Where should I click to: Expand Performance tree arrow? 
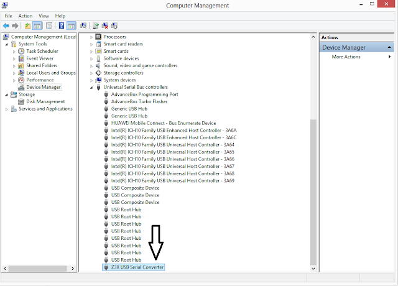click(14, 80)
